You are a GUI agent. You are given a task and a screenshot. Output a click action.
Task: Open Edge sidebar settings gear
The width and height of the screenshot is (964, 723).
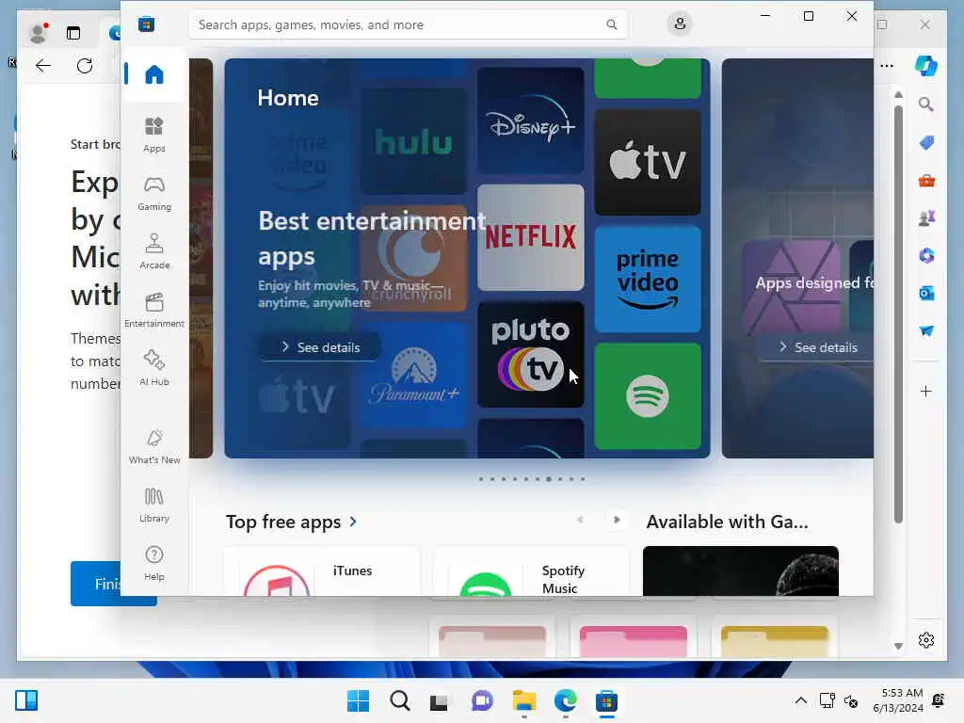point(926,640)
